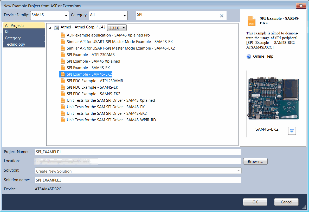The width and height of the screenshot is (309, 212).
Task: Click icon beside Similar API USART-SPI SAM4S-EK
Action: coord(63,42)
